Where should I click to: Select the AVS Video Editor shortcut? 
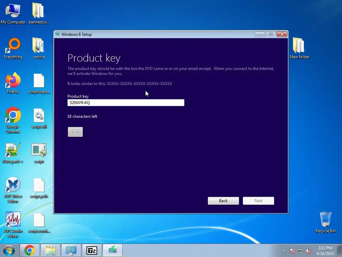pos(13,190)
